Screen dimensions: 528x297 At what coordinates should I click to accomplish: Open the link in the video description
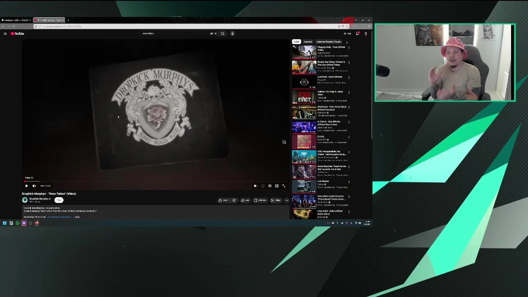(x=59, y=217)
